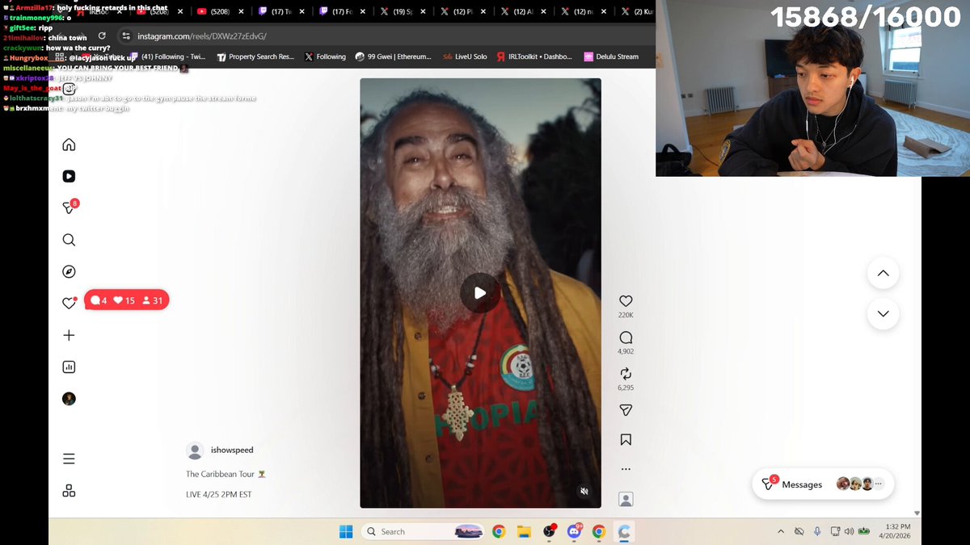The image size is (970, 545).
Task: Click the page scrollbar down arrow
Action: pyautogui.click(x=917, y=513)
